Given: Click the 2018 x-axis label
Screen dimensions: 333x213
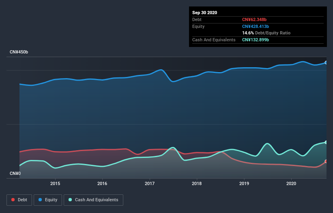Looking at the screenshot, I should coord(197,183).
